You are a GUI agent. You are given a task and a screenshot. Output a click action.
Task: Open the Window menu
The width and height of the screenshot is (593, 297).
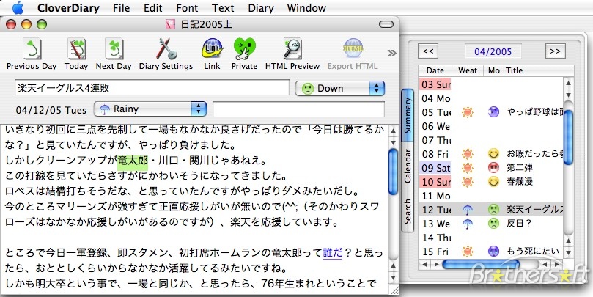point(306,8)
